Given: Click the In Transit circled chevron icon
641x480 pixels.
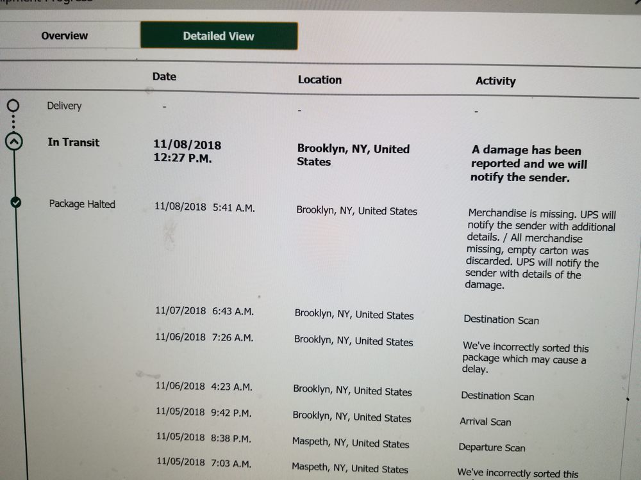Looking at the screenshot, I should [x=13, y=141].
